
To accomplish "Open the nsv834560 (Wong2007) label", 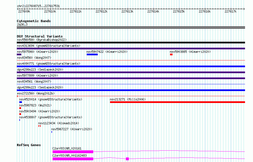I will click(34, 58).
